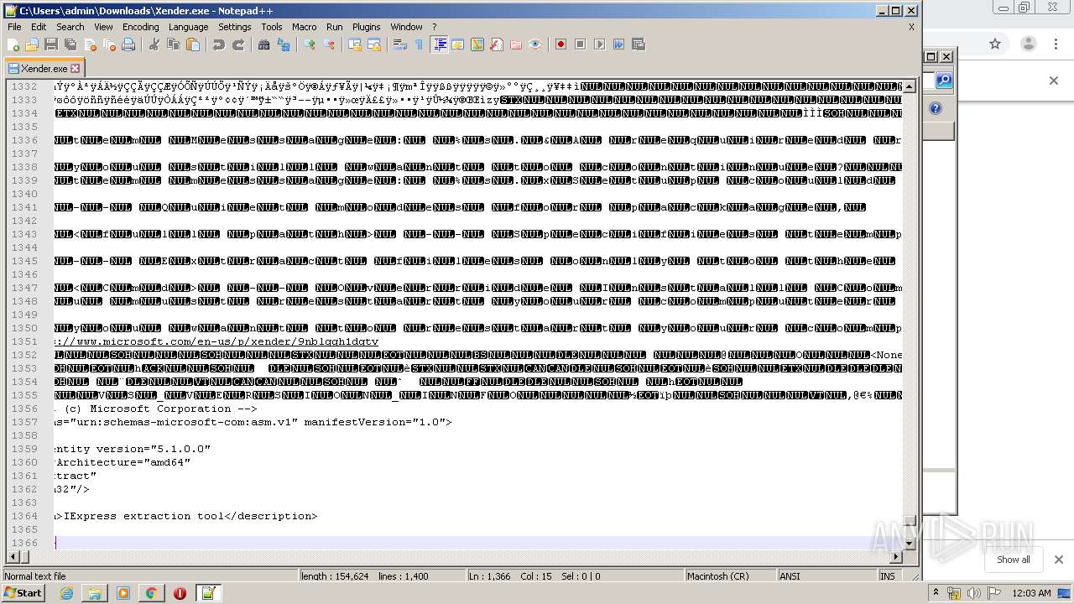This screenshot has height=604, width=1074.
Task: Toggle synchronized horizontal scrolling
Action: tap(374, 44)
